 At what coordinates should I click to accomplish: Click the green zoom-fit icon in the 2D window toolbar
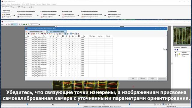click(24, 25)
